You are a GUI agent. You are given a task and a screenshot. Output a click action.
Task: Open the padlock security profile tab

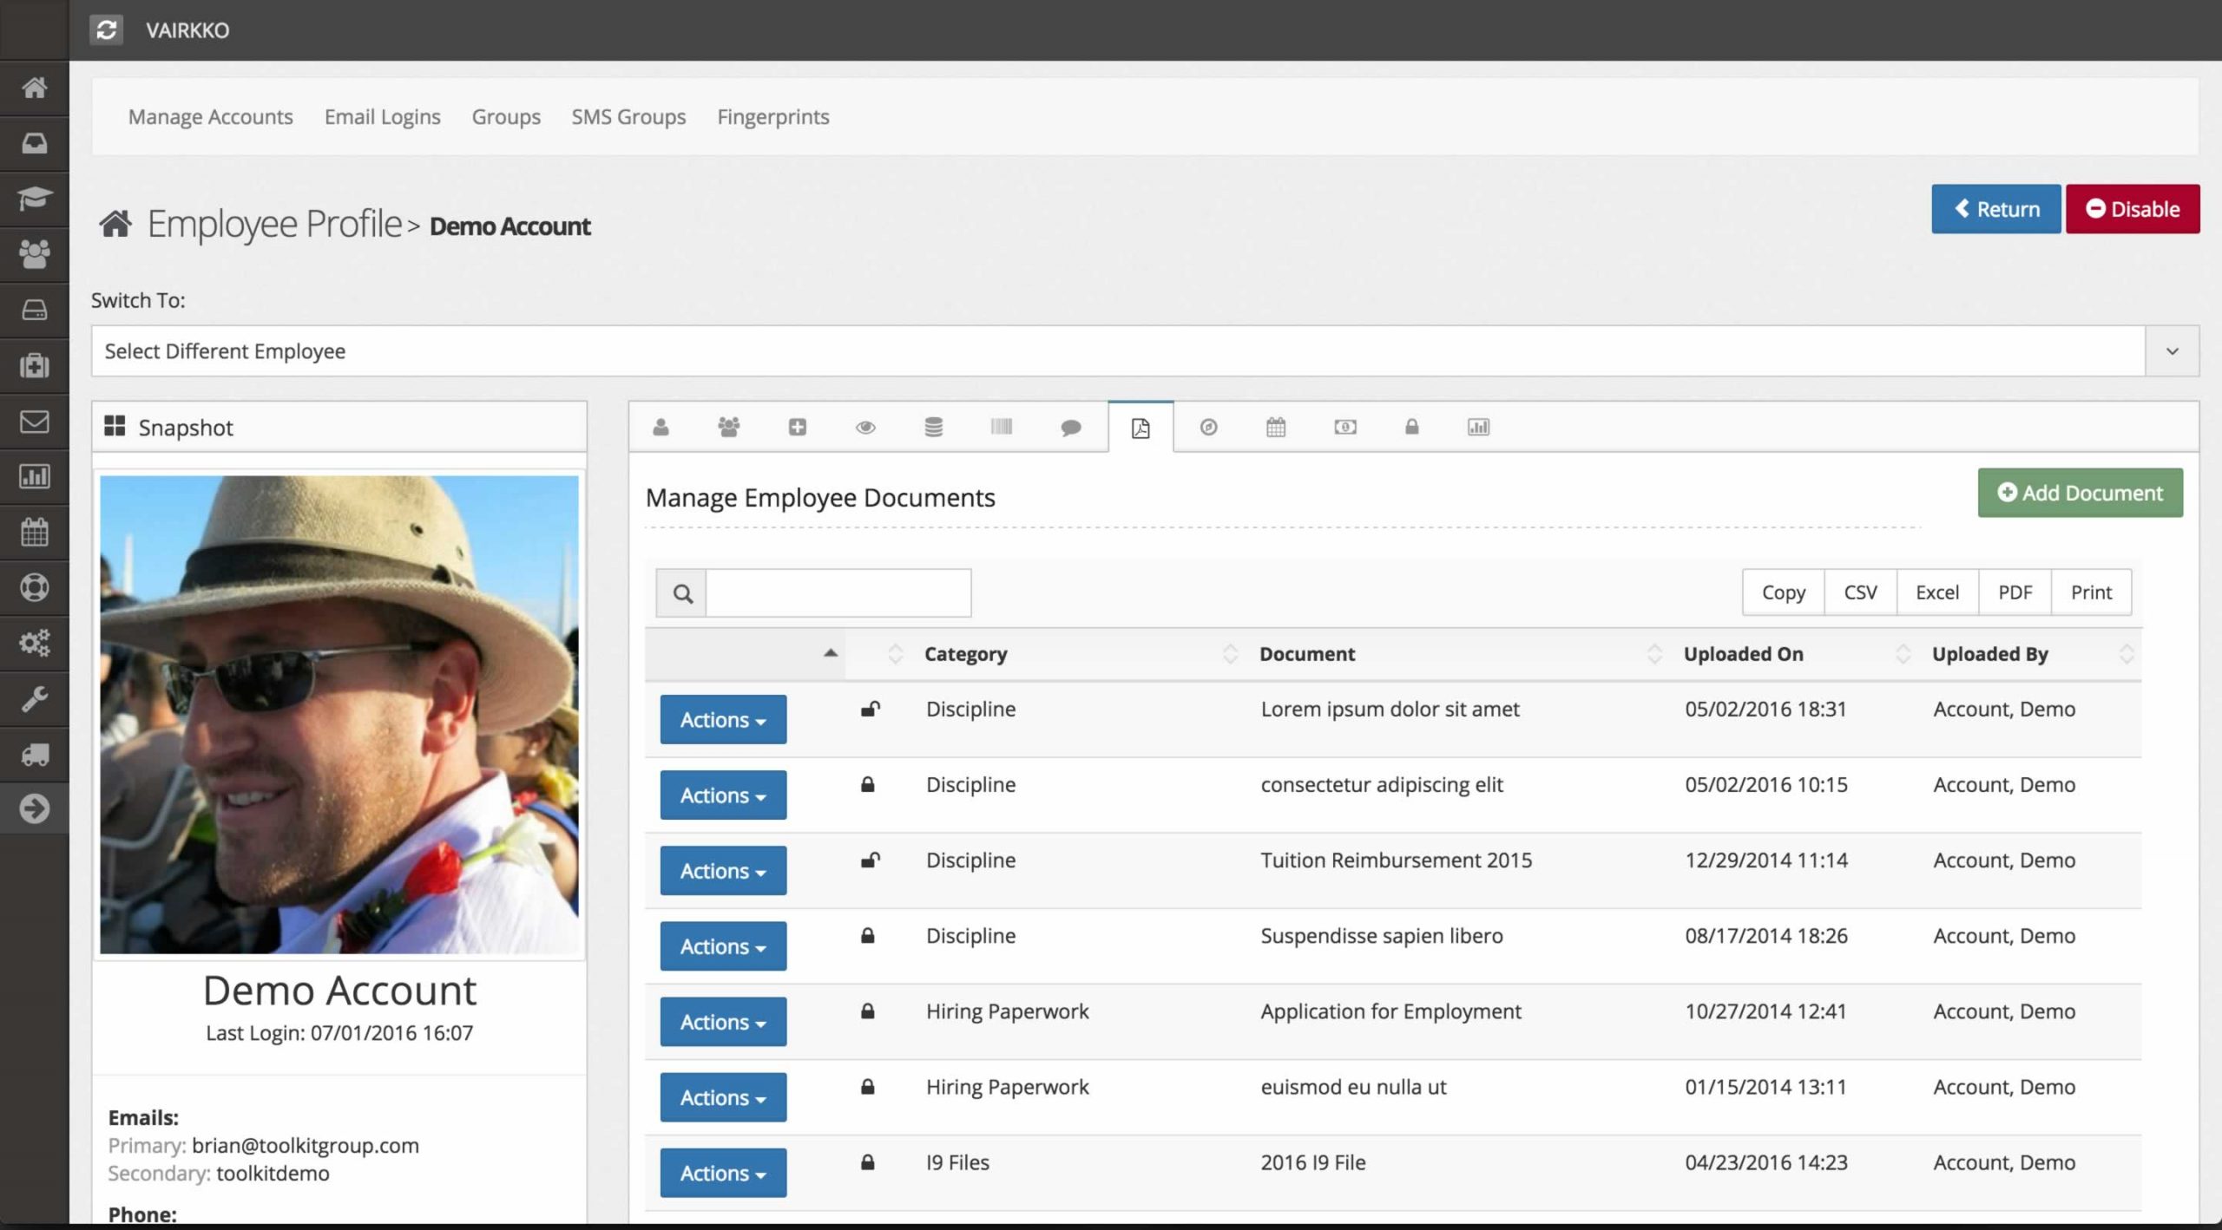1411,428
